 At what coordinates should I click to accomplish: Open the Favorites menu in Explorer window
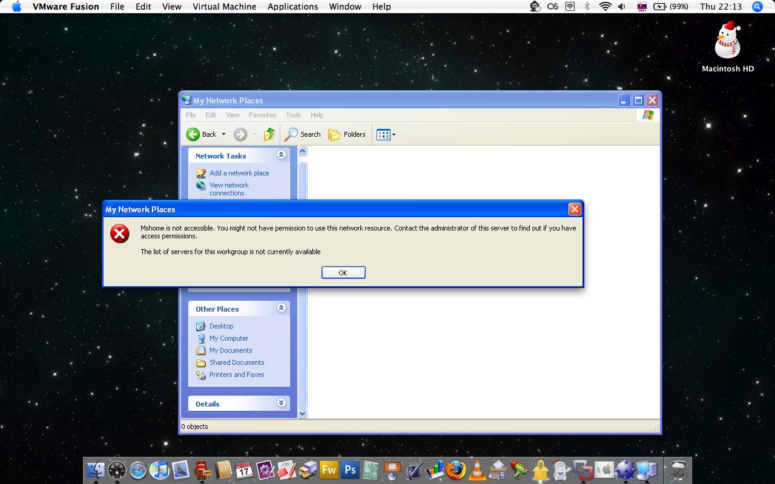click(263, 115)
